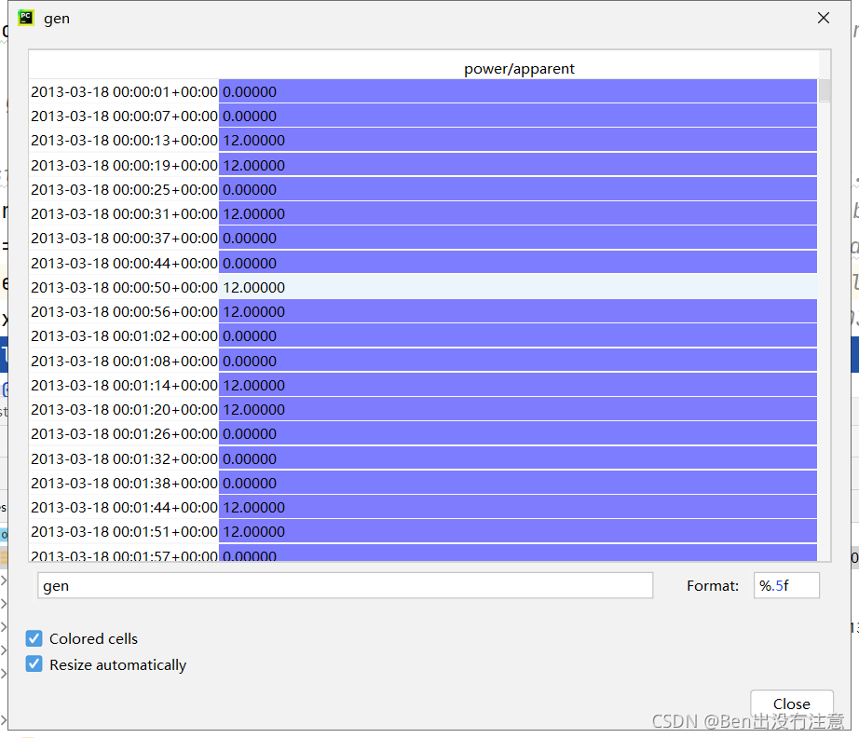This screenshot has height=738, width=859.
Task: Click value cell 12.00000 in row 00:01:14
Action: [518, 385]
